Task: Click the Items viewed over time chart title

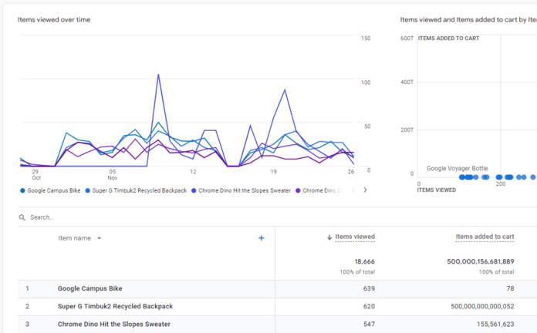Action: 54,20
